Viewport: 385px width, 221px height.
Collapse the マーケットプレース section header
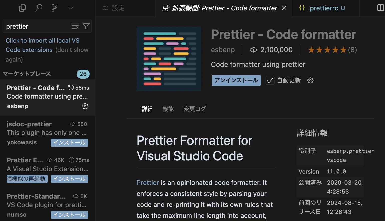point(27,74)
